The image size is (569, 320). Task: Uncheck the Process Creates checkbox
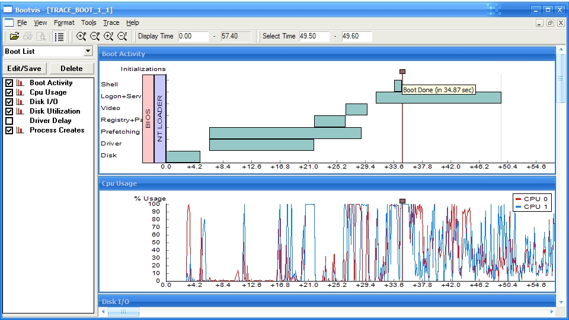tap(9, 130)
